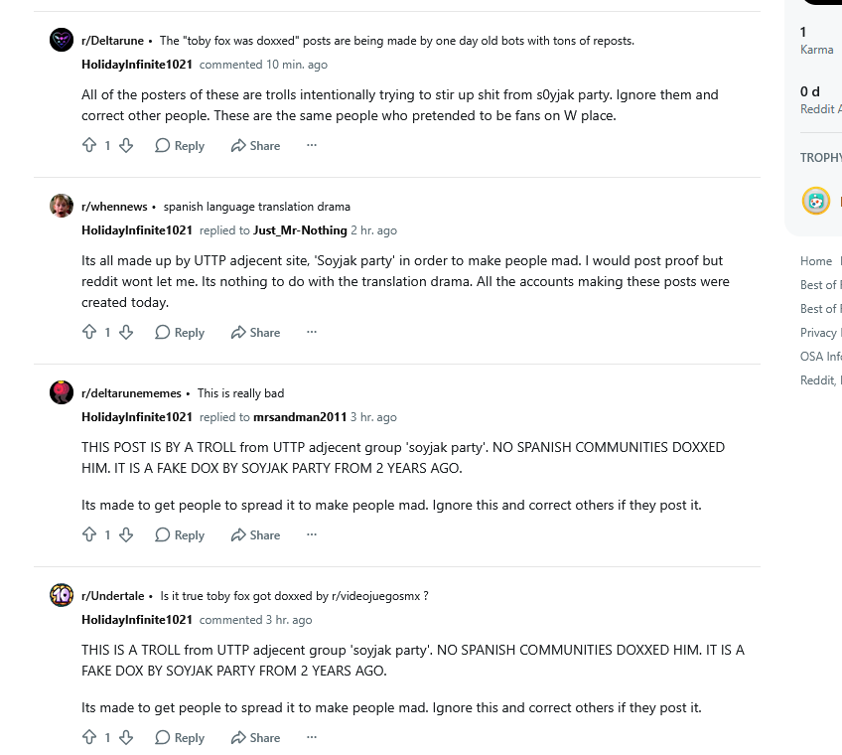Reply to the r/Deltarune comment
Screen dimensions: 842x755
[x=180, y=146]
